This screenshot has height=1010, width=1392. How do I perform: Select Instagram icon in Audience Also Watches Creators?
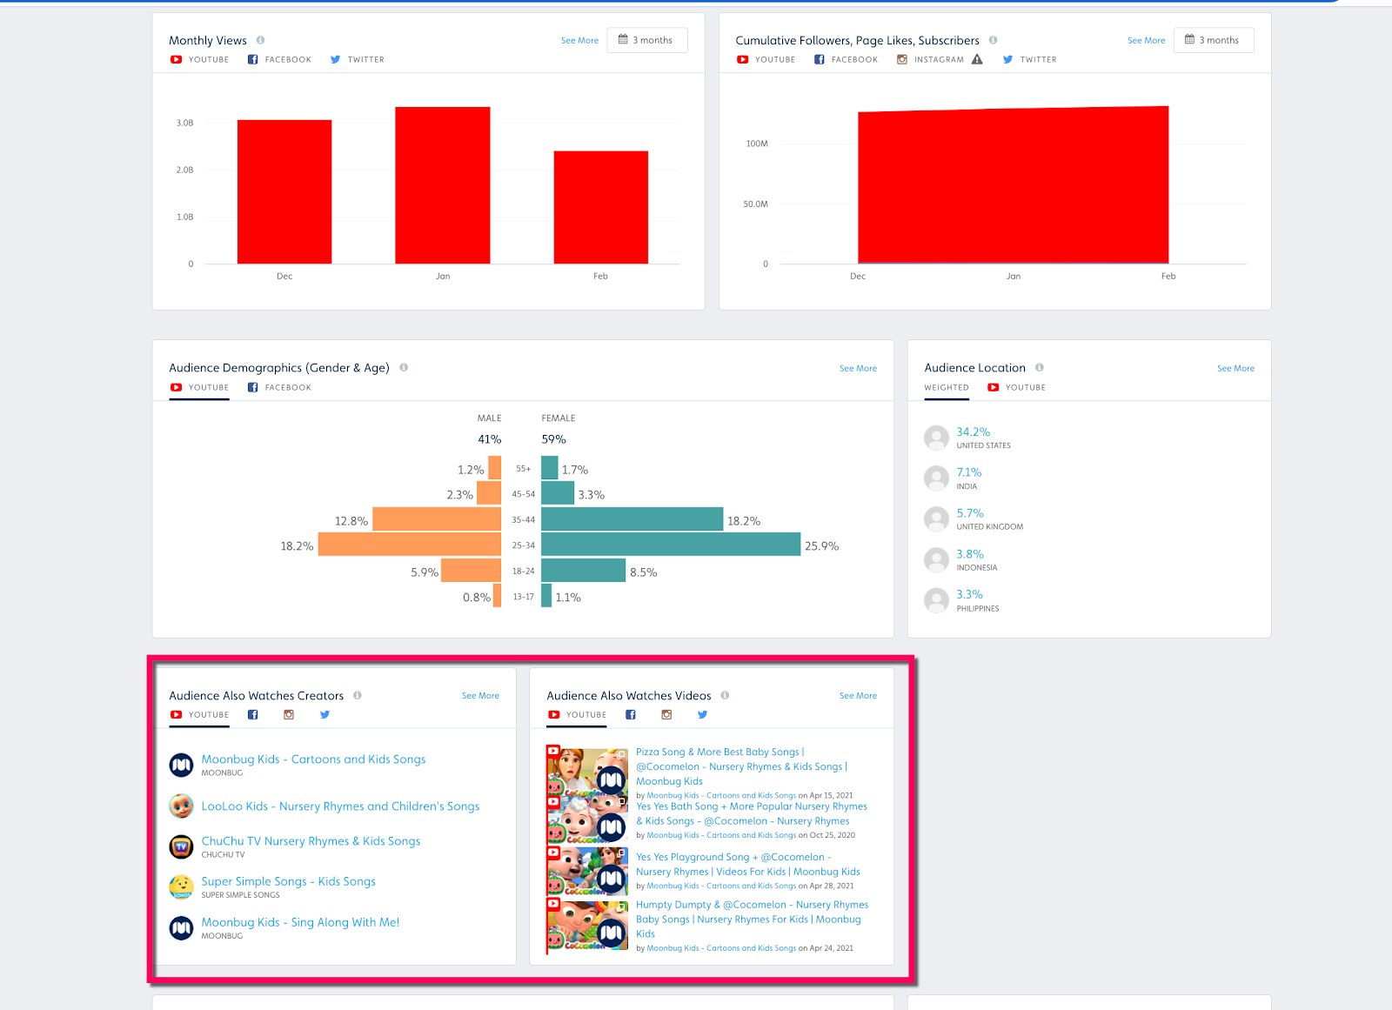pyautogui.click(x=289, y=715)
